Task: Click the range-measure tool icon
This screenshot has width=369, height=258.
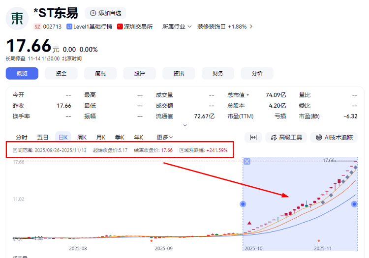Action: point(253,138)
